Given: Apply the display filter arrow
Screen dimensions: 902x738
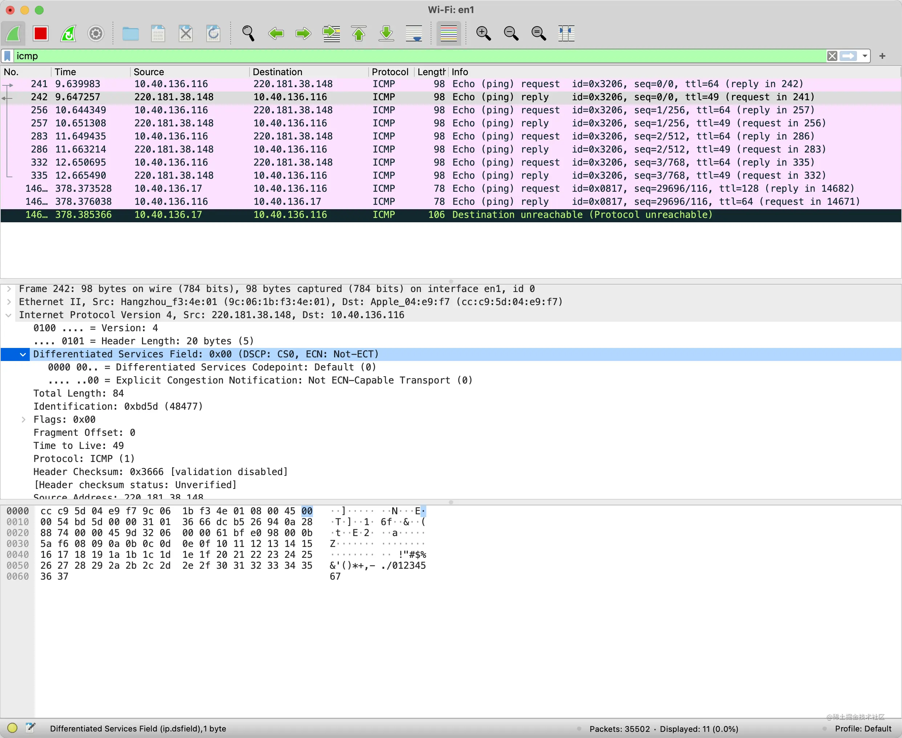Looking at the screenshot, I should pyautogui.click(x=848, y=56).
